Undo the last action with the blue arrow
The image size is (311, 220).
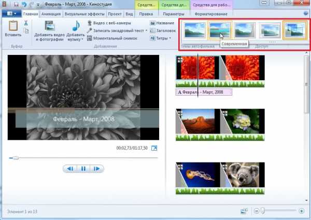(24, 4)
